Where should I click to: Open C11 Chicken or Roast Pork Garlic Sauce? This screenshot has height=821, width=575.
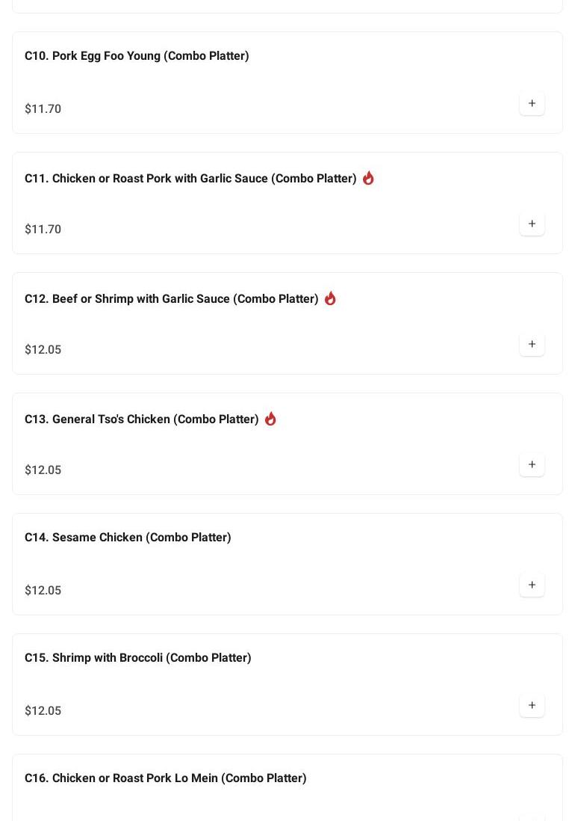click(x=190, y=179)
